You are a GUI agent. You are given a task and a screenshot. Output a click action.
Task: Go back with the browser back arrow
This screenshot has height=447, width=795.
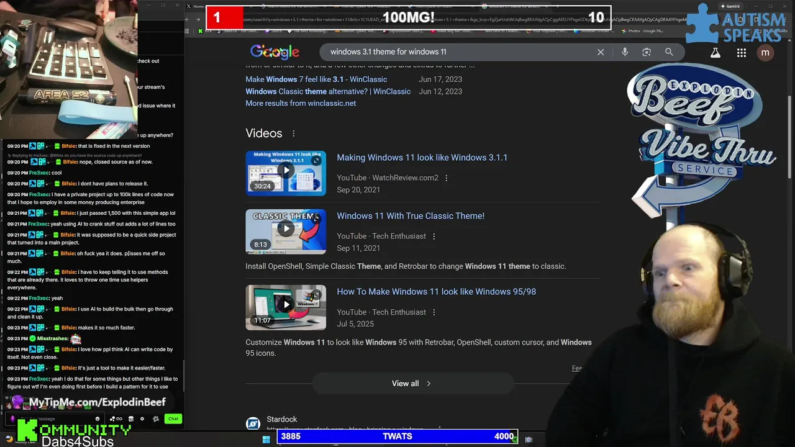[188, 19]
